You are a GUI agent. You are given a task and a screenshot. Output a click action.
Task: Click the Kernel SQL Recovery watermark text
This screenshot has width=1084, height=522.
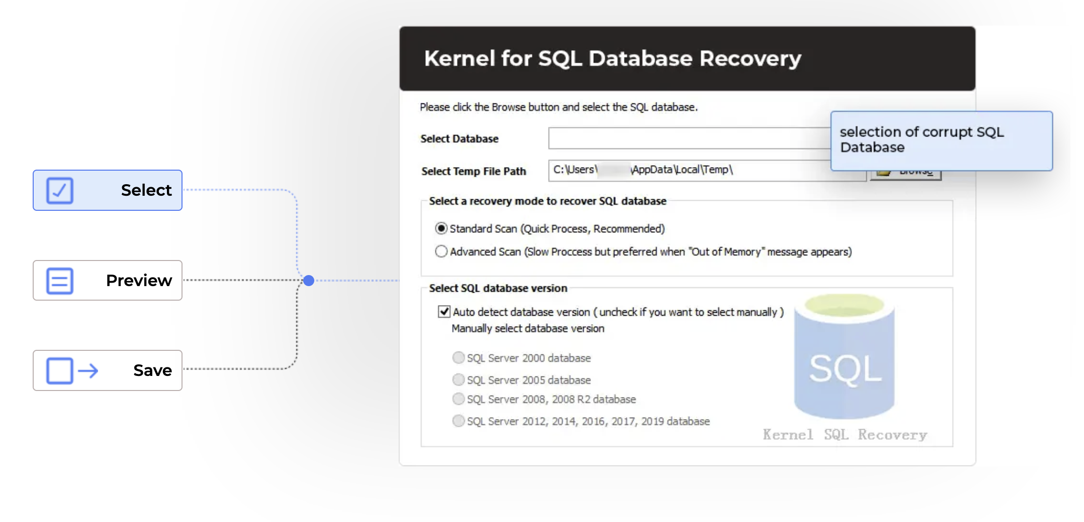845,435
